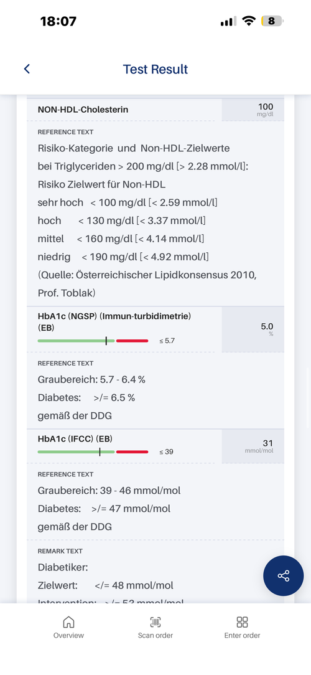Select the NON-HDL-Cholesterin row
Image resolution: width=311 pixels, height=675 pixels.
(155, 110)
